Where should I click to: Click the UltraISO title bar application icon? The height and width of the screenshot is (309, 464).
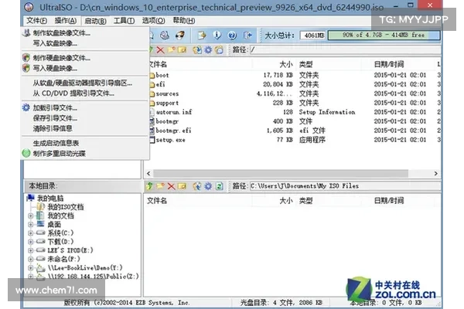[29, 6]
